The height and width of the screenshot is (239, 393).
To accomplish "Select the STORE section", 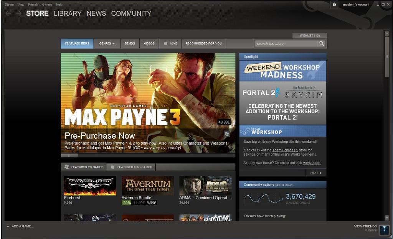I will click(37, 13).
